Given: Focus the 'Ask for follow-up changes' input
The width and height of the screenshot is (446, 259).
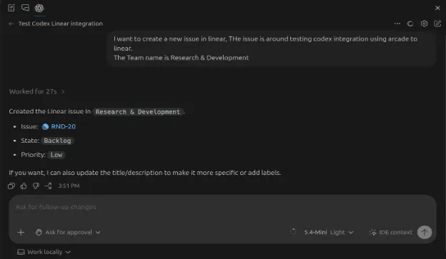Looking at the screenshot, I should tap(222, 207).
